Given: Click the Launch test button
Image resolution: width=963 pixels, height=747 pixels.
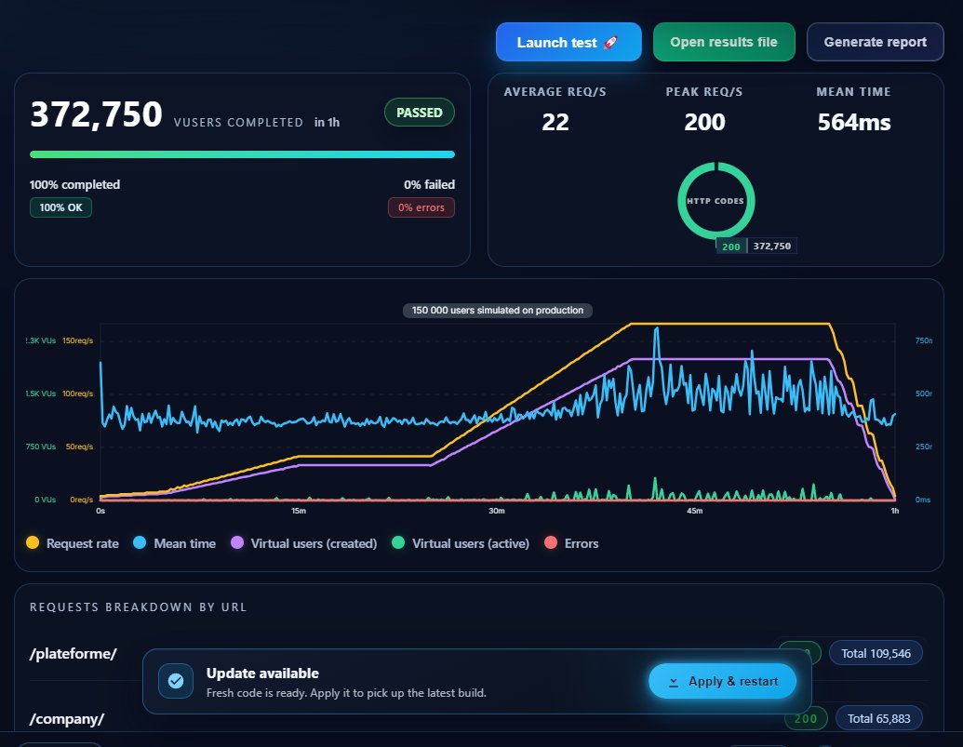Looking at the screenshot, I should [x=568, y=43].
